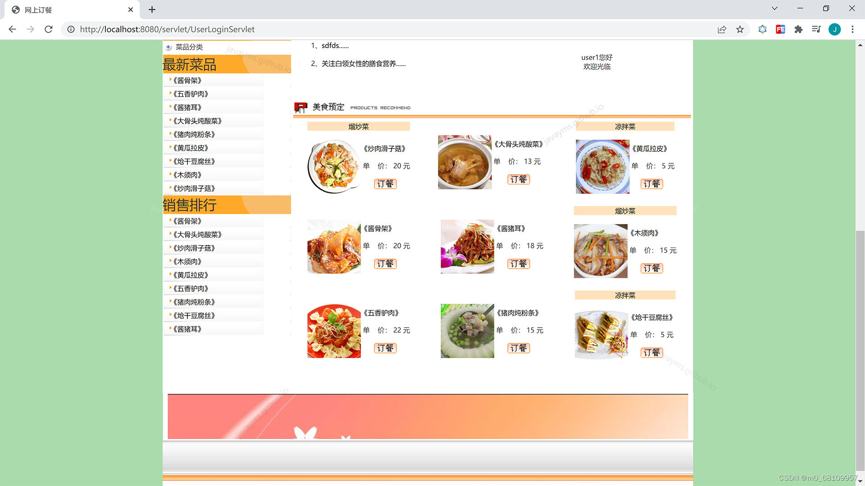Order 五香驴肉 with its 订餐 button
This screenshot has width=865, height=486.
pyautogui.click(x=385, y=348)
